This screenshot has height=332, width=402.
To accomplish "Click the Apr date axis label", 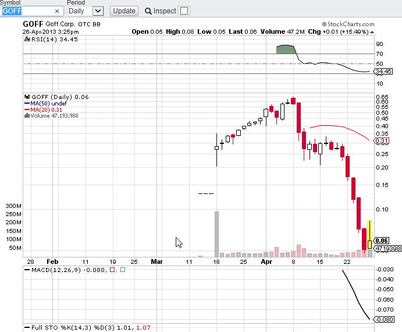I will pos(266,262).
